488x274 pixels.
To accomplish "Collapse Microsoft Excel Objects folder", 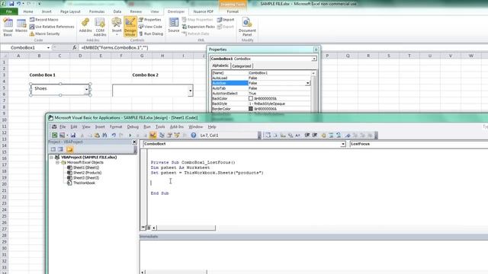I will click(x=58, y=162).
